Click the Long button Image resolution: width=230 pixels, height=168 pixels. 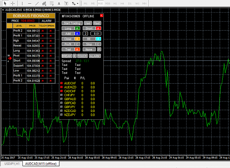[68, 28]
